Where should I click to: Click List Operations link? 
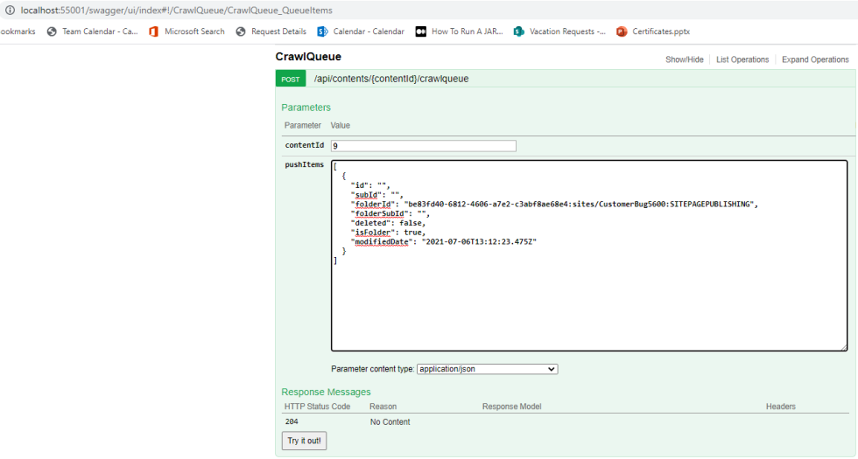point(742,59)
